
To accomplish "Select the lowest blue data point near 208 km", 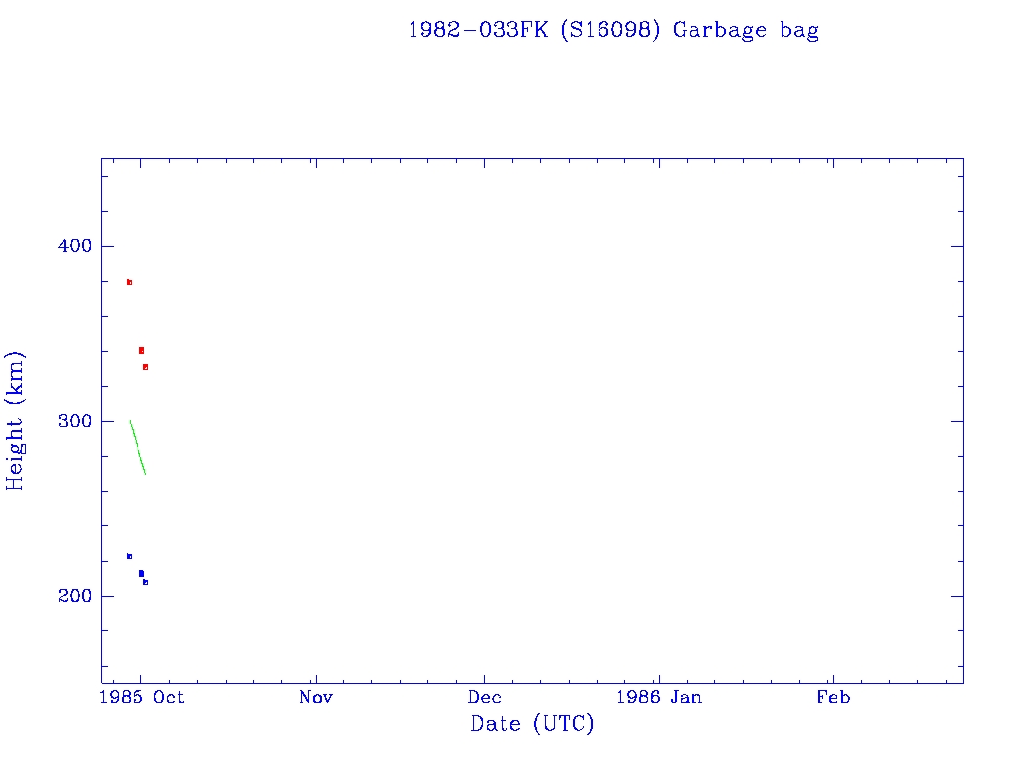I will pos(145,582).
